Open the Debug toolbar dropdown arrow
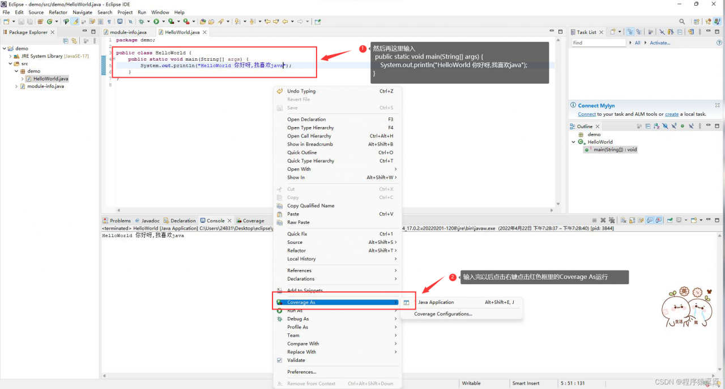Screen dimensions: 725x389 click(148, 22)
